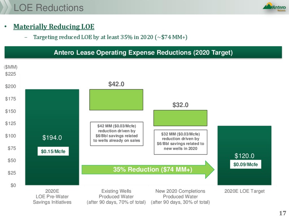Click the 'LOE Reductions' slide title
289x217 pixels.
point(49,8)
